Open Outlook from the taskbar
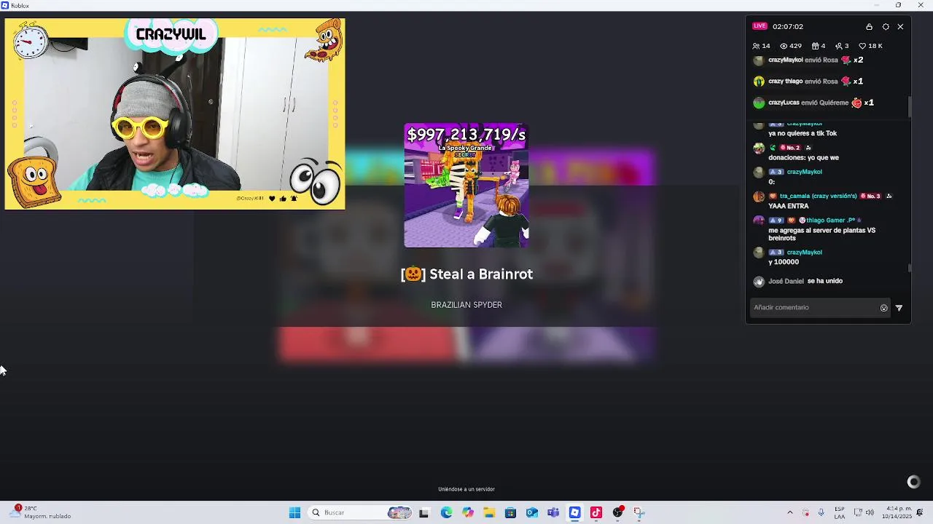This screenshot has height=524, width=933. [531, 512]
